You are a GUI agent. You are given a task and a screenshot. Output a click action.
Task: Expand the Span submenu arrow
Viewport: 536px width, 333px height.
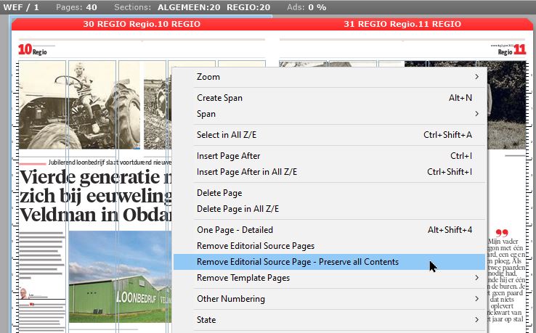coord(476,114)
